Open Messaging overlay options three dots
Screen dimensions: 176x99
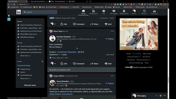tap(156, 96)
